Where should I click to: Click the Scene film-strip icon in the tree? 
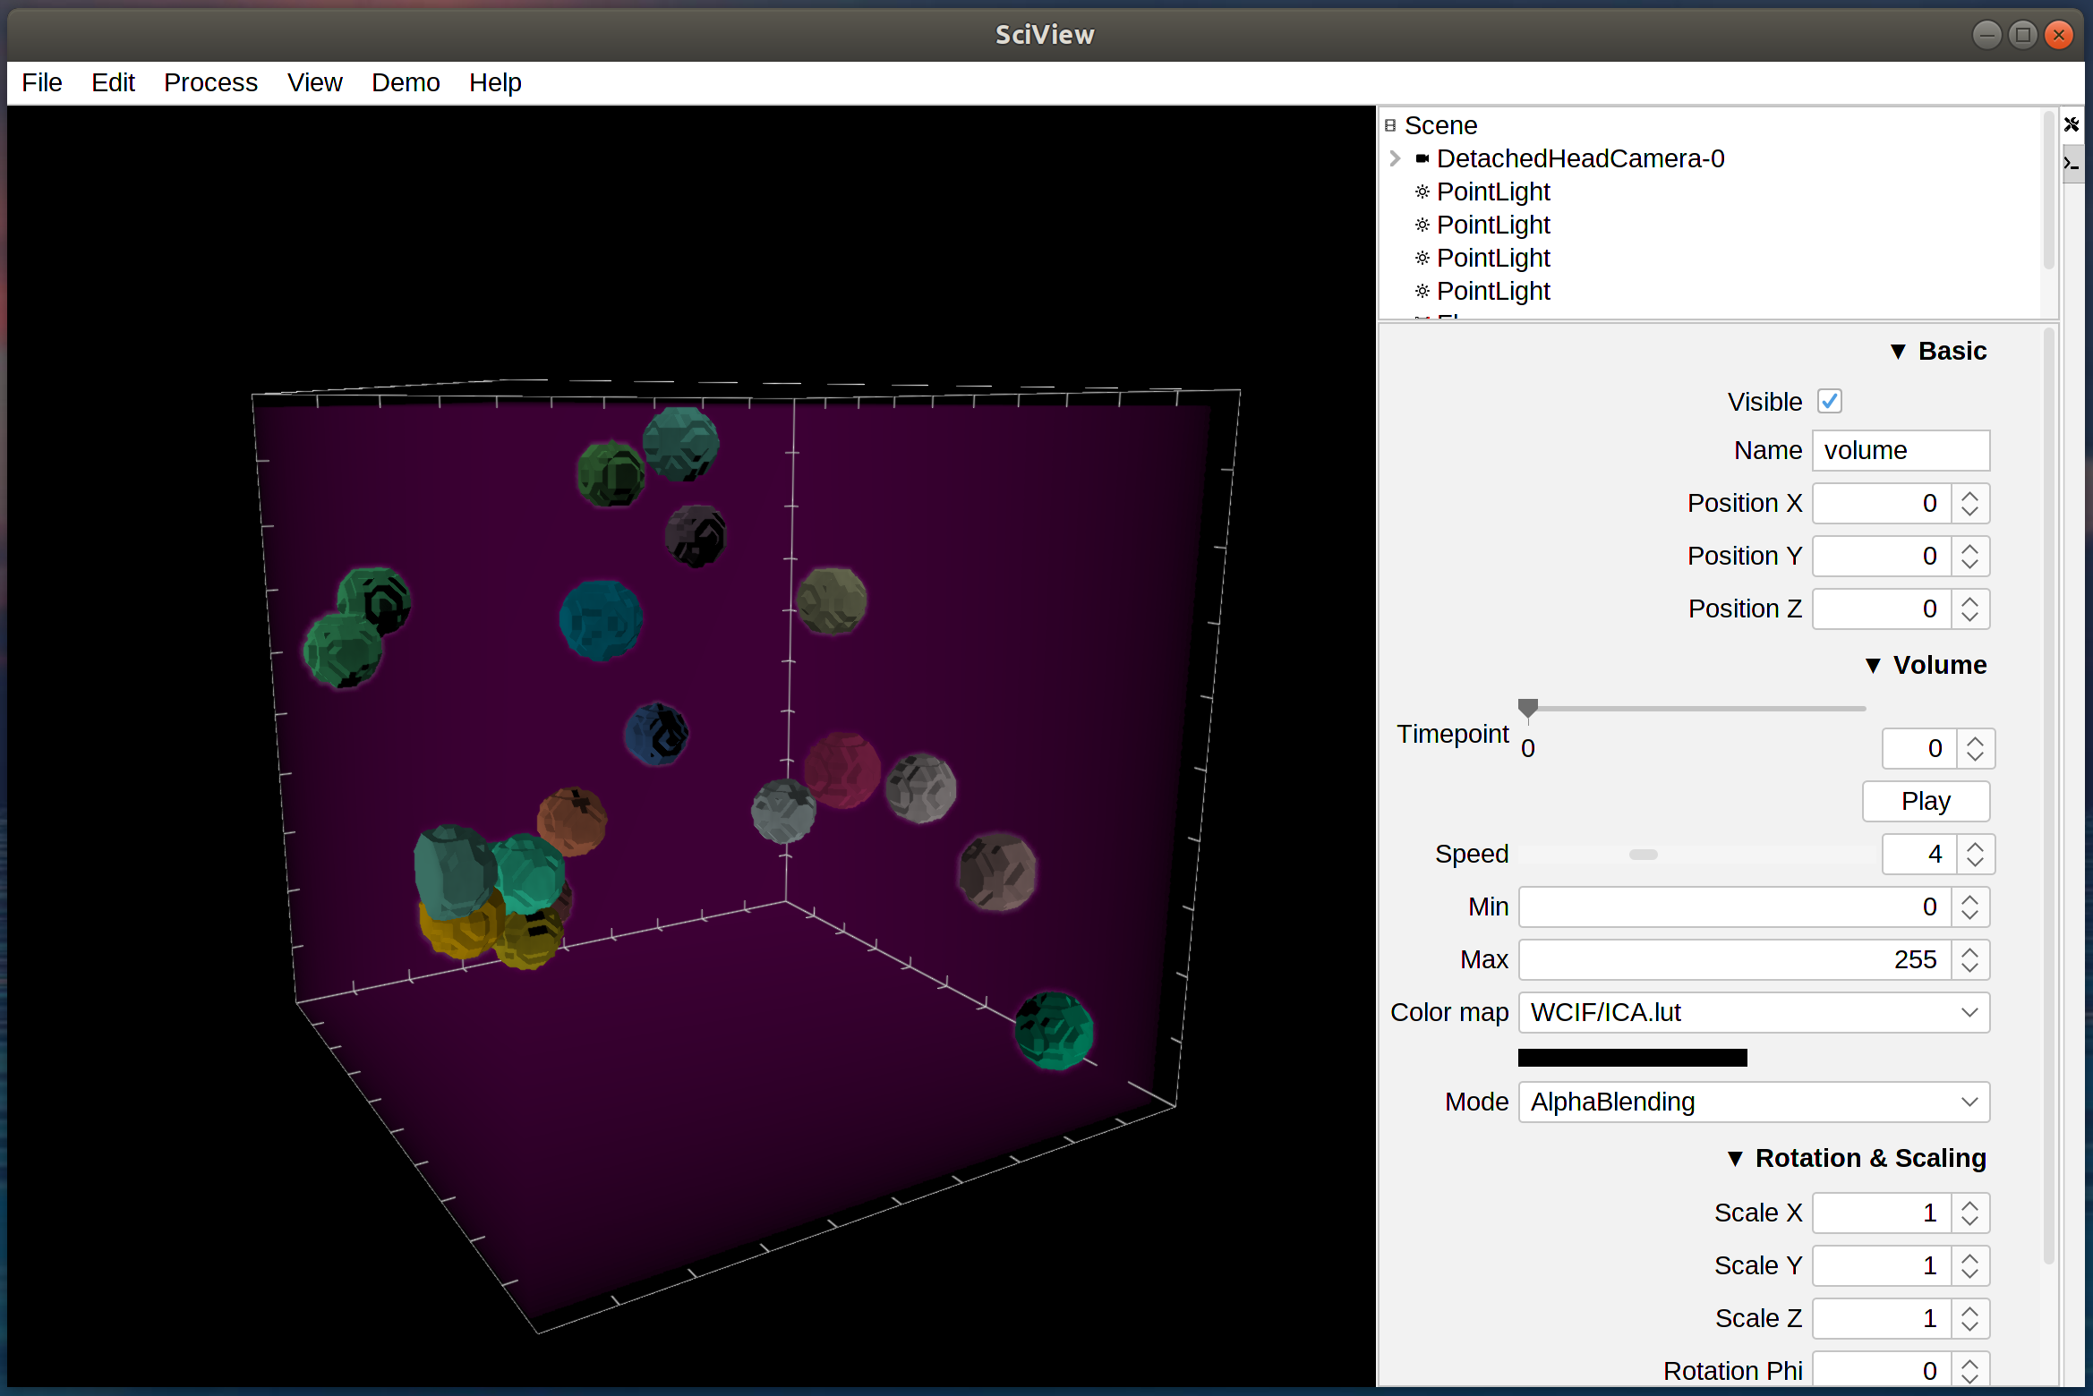coord(1390,125)
